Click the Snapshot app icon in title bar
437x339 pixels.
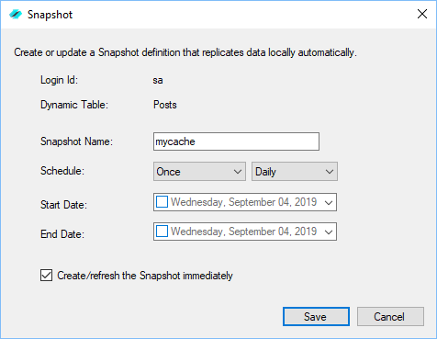pos(16,15)
